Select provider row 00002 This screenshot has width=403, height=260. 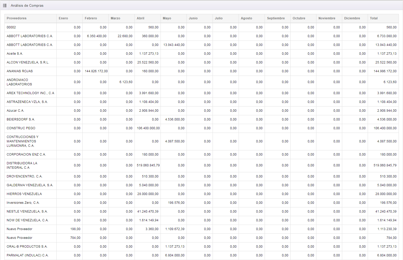coord(202,27)
